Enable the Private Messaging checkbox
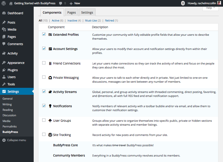This screenshot has height=162, width=223. coord(44,77)
